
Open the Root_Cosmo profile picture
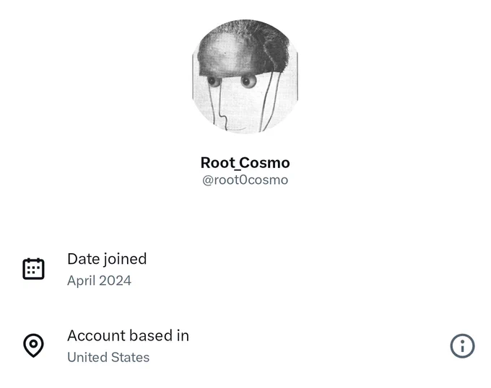pyautogui.click(x=245, y=76)
